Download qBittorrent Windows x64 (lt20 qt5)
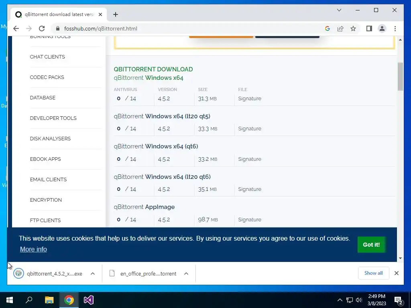 coord(162,116)
